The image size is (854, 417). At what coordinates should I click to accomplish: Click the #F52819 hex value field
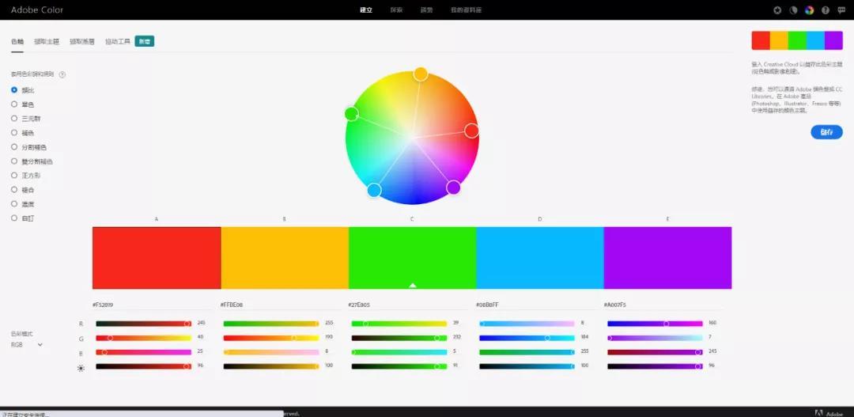click(x=105, y=305)
